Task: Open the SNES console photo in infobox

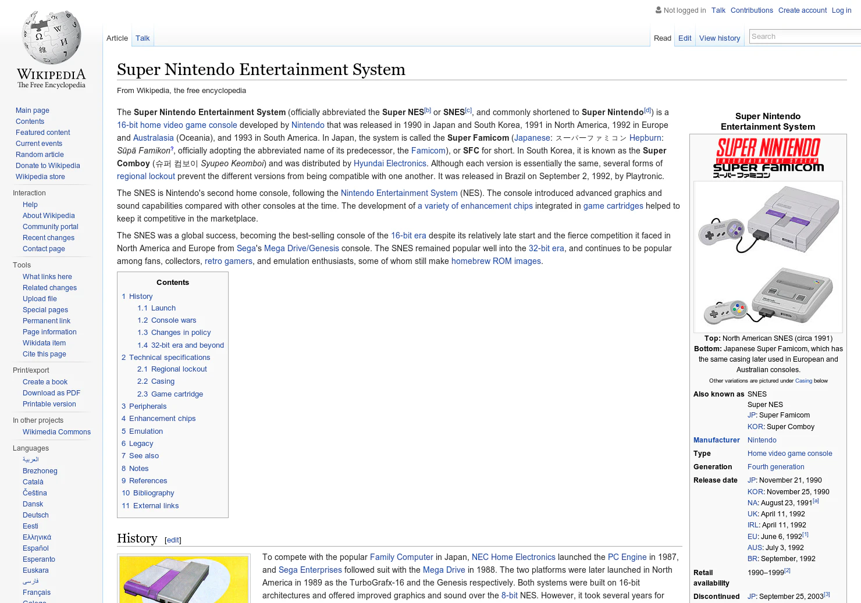Action: coord(768,256)
